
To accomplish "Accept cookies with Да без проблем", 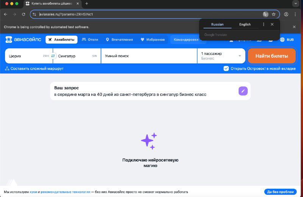I will pos(280,192).
